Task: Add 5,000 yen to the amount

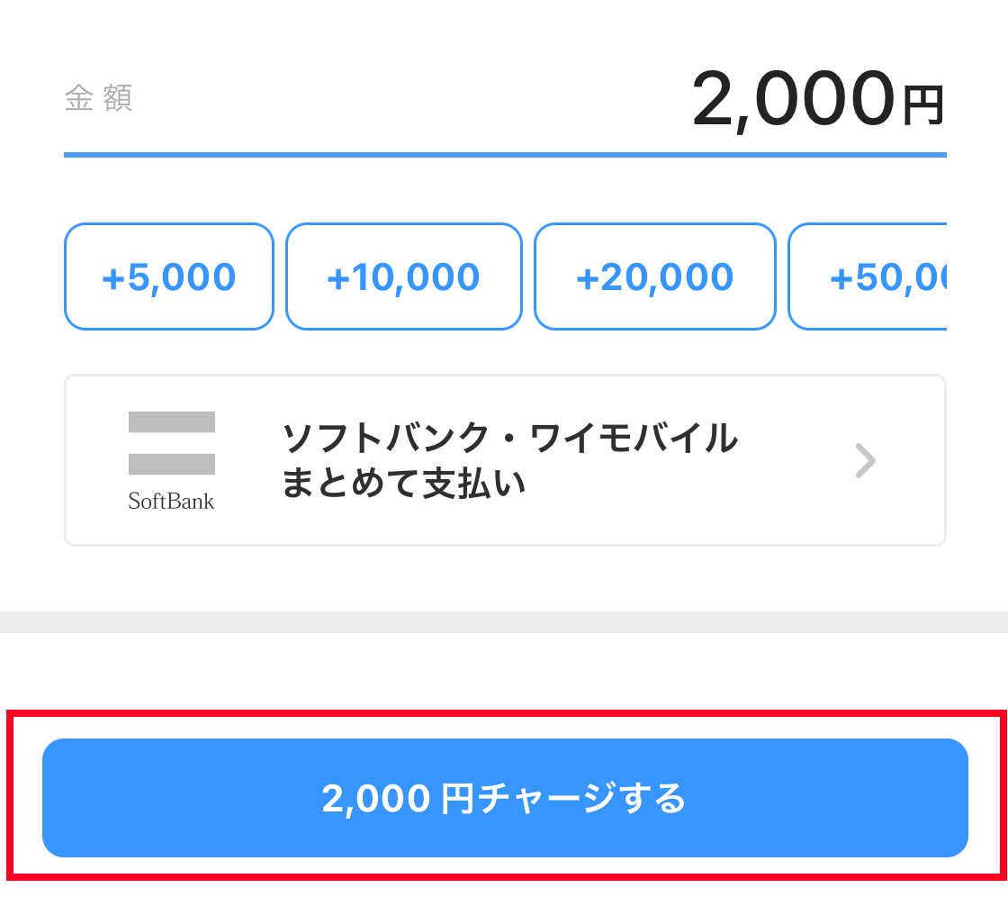Action: [x=169, y=276]
